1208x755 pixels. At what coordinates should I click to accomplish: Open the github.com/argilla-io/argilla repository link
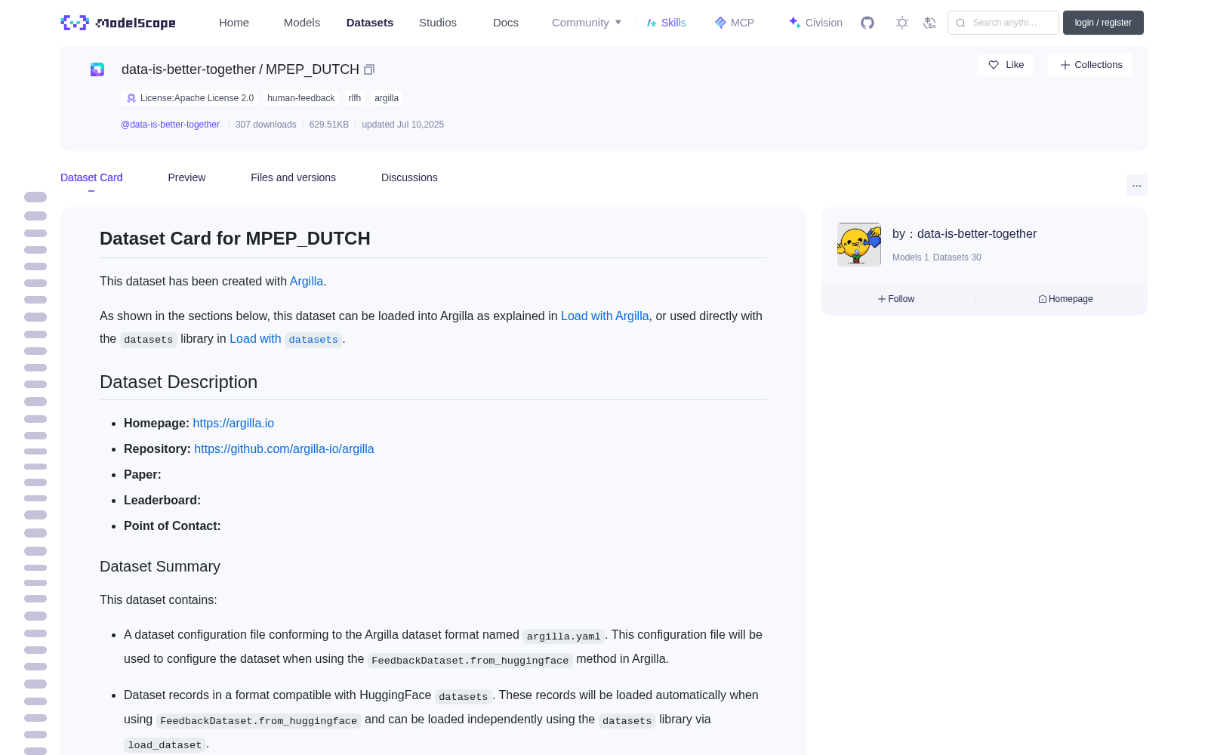point(284,448)
